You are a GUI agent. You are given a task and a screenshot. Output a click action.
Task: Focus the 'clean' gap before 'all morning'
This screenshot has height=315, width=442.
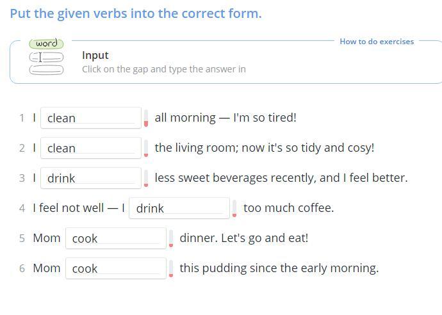pos(90,118)
